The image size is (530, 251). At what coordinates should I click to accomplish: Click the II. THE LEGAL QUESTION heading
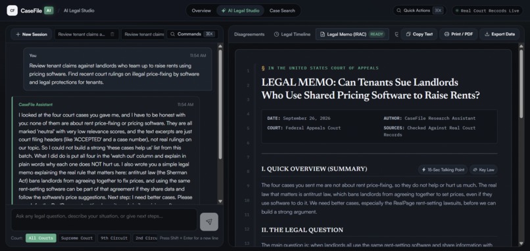coord(302,230)
